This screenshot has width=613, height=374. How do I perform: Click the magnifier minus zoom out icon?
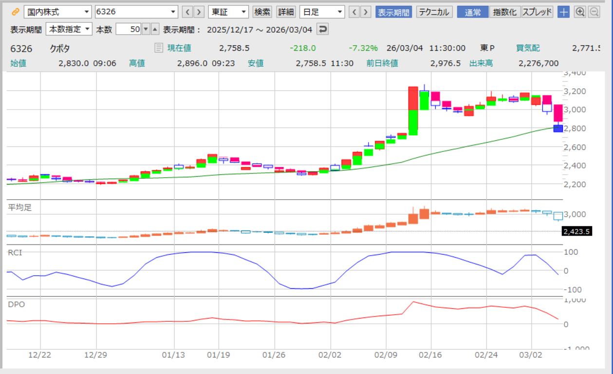594,12
